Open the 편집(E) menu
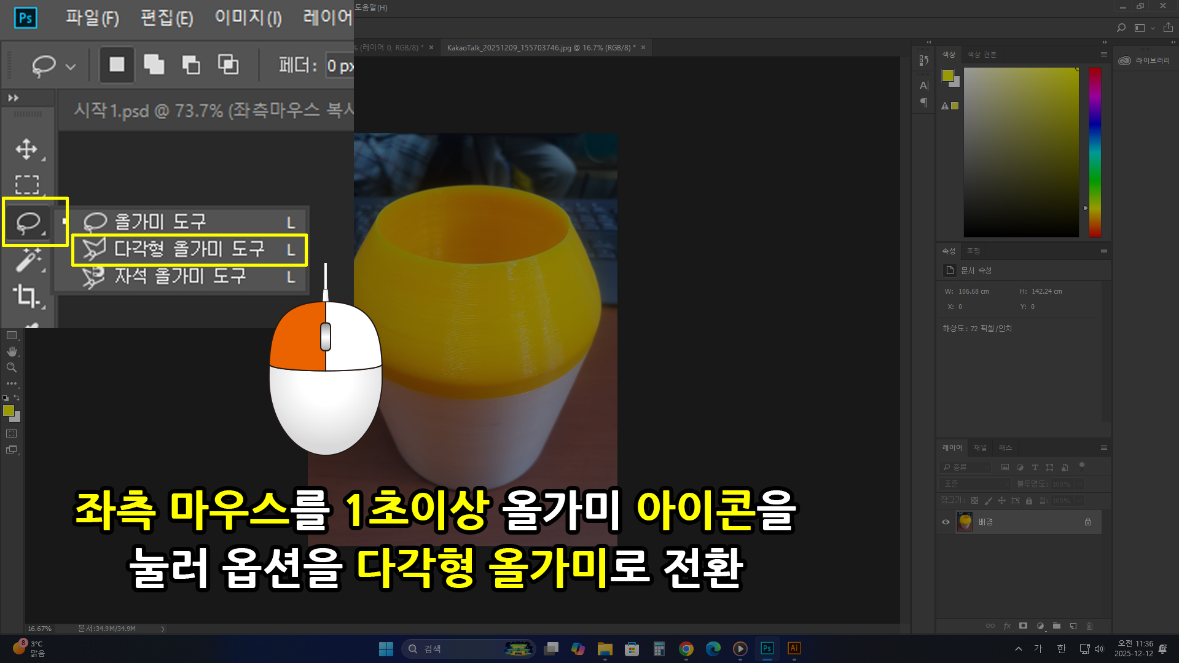The image size is (1179, 663). [166, 18]
